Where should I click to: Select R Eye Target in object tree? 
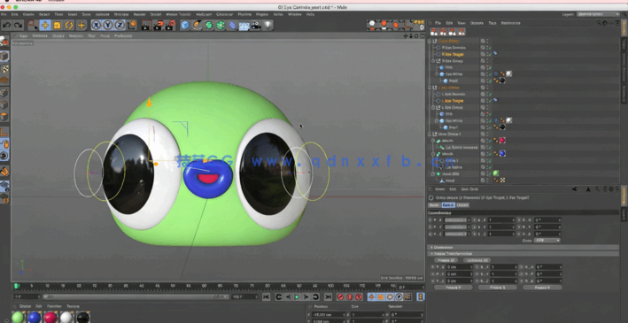click(453, 54)
